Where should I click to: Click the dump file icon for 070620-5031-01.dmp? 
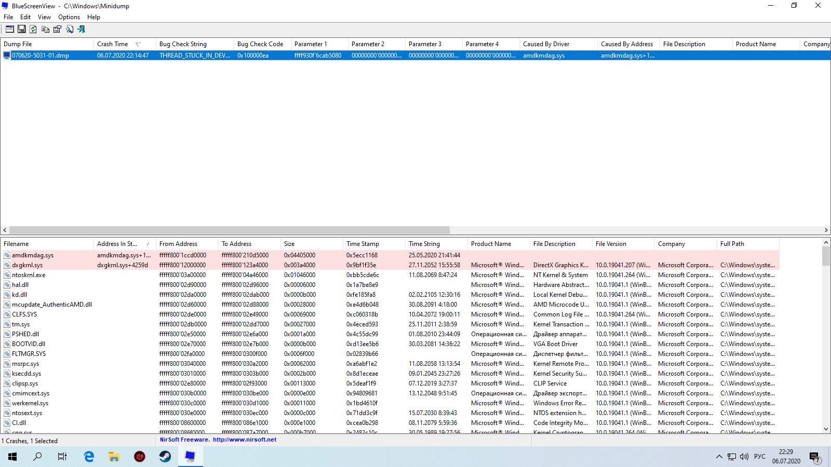pyautogui.click(x=7, y=56)
